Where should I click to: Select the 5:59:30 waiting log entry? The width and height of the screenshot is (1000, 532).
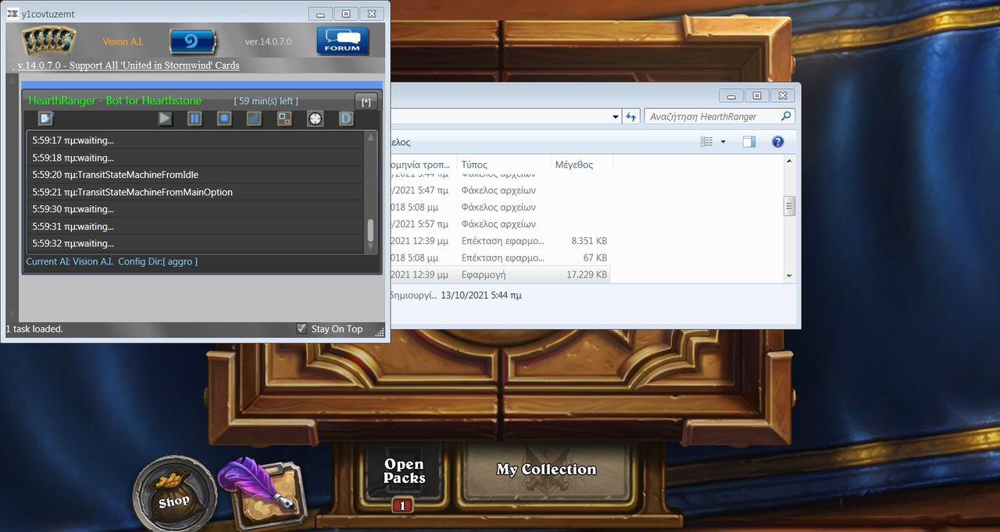pos(195,209)
